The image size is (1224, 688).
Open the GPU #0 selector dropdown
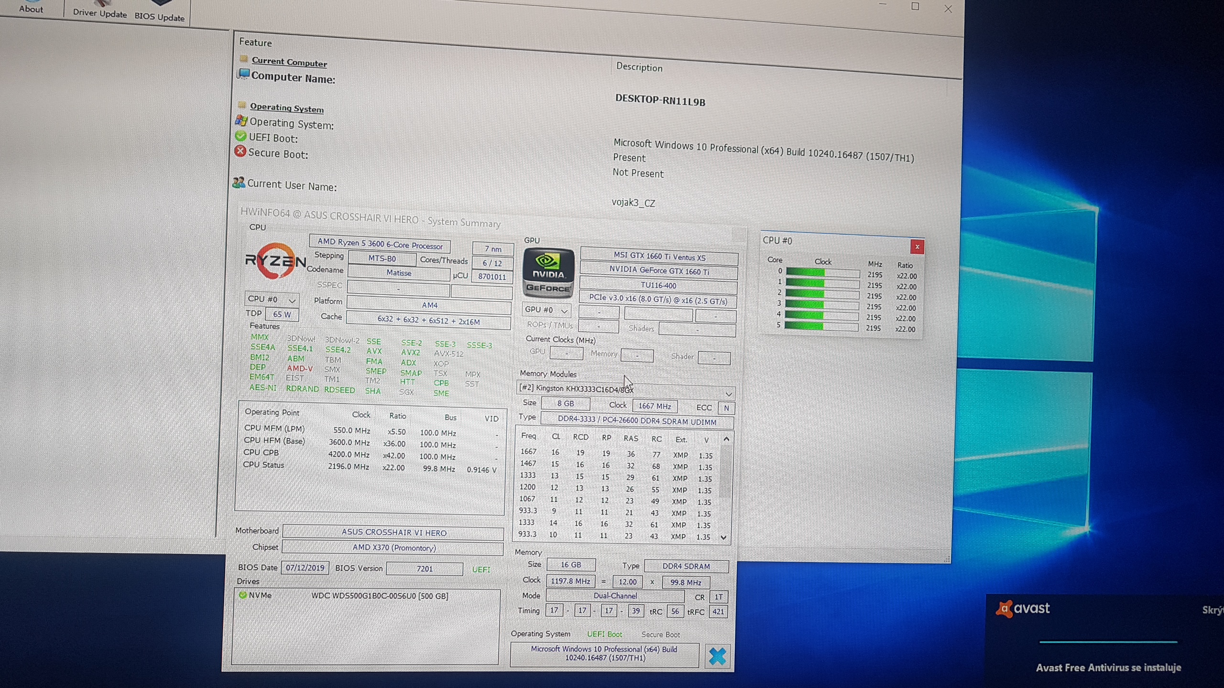546,310
